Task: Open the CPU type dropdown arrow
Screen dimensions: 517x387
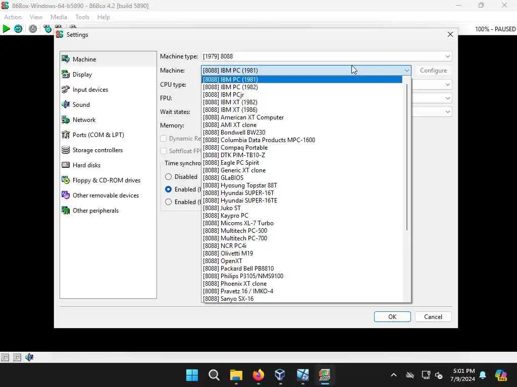Action: coord(447,85)
